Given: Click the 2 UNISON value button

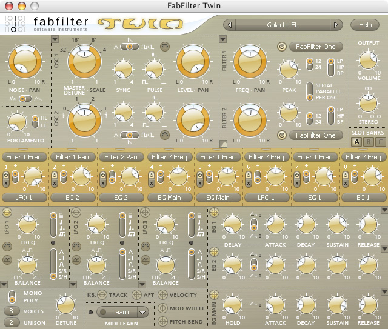Looking at the screenshot, I should coord(12,322).
